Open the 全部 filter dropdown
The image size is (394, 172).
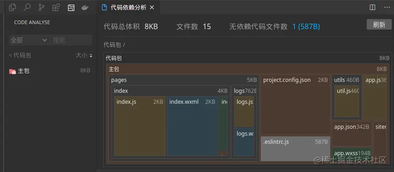(28, 40)
